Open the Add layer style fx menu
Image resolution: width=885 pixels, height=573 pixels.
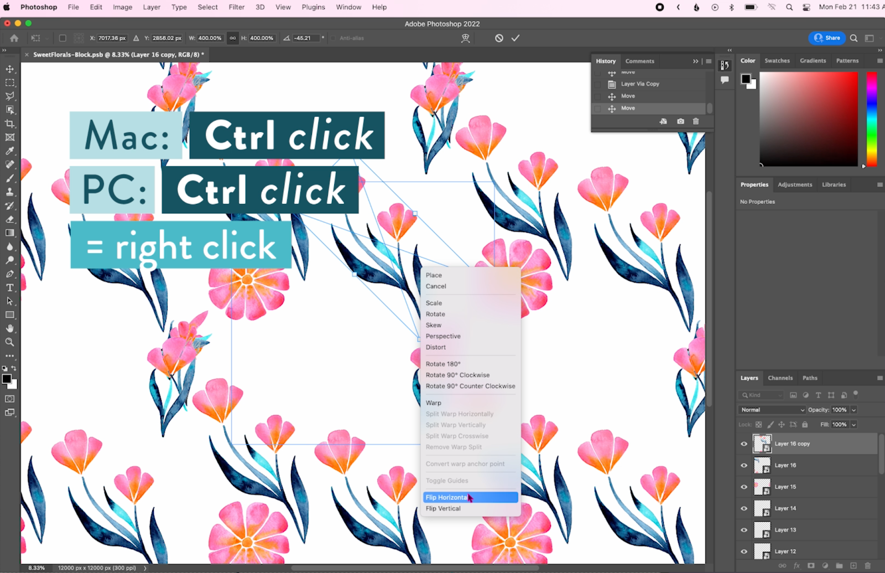(x=797, y=566)
